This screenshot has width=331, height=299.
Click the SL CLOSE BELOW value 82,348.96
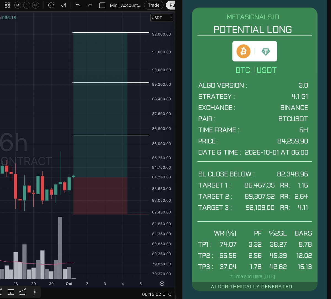292,174
